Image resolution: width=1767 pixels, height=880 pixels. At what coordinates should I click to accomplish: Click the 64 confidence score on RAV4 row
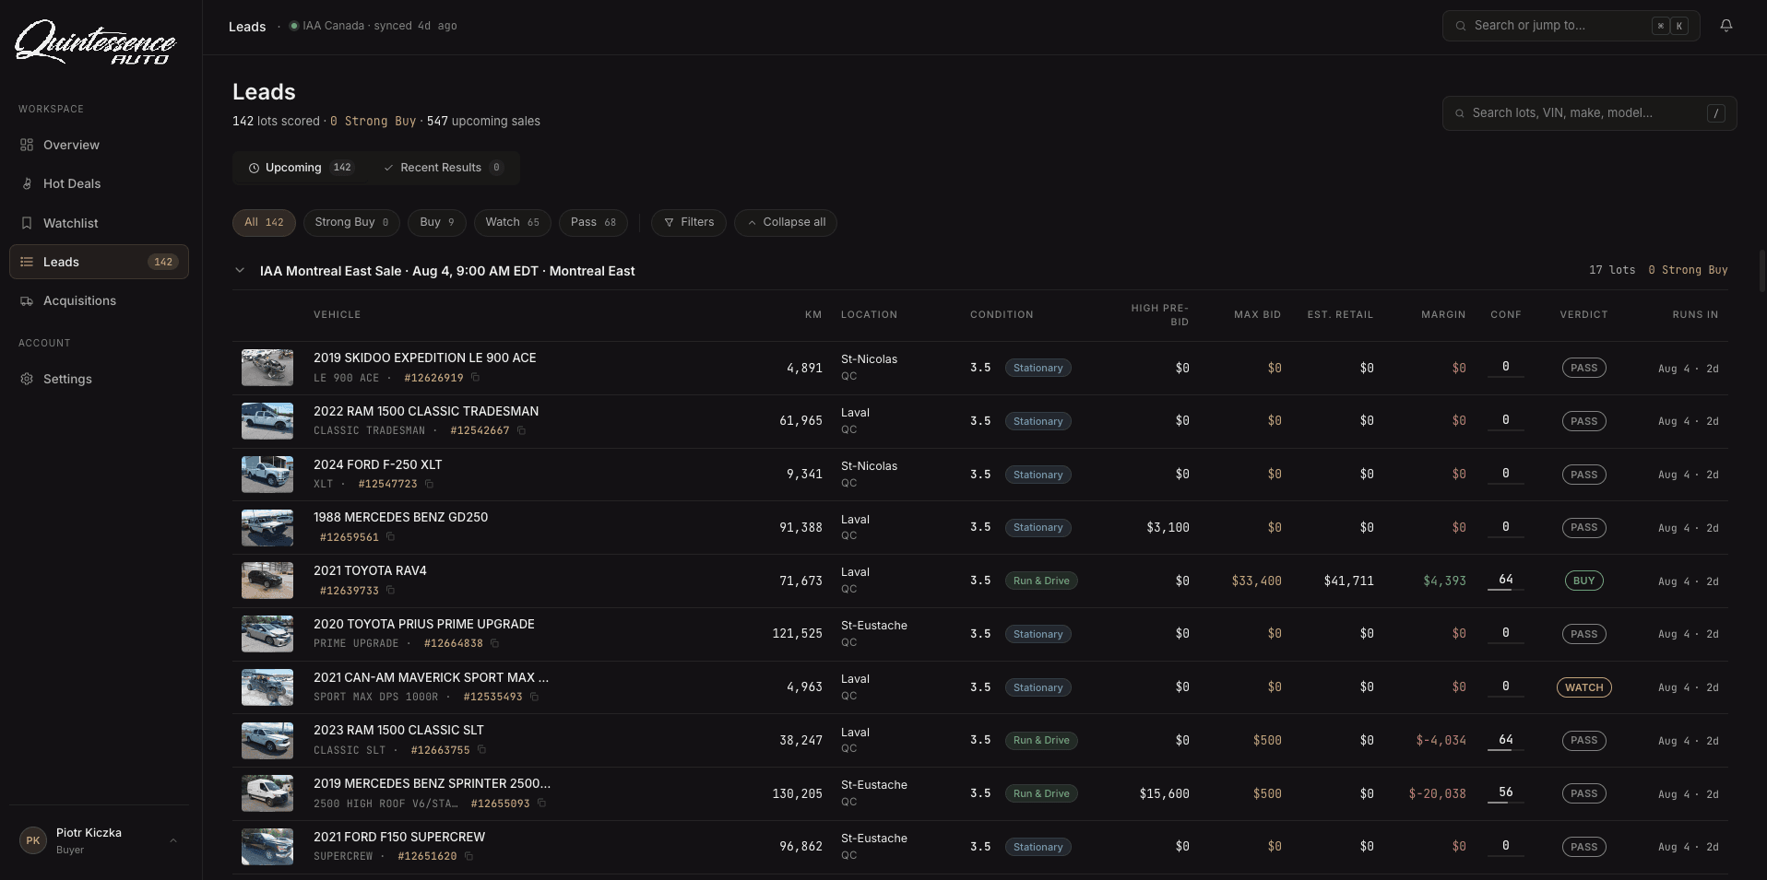pyautogui.click(x=1505, y=580)
